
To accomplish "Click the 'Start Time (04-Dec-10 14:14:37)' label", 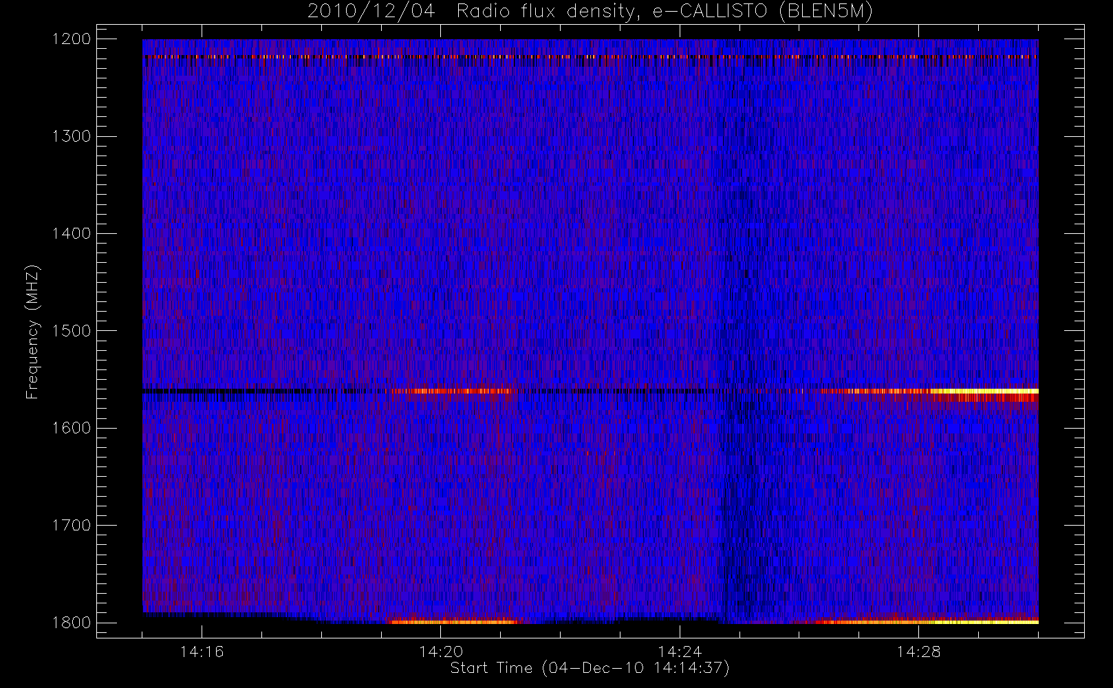I will (x=590, y=668).
